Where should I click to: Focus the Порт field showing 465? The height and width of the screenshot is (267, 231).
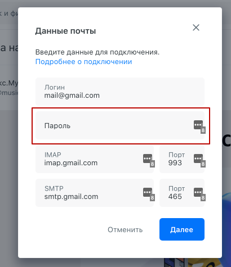coord(182,193)
